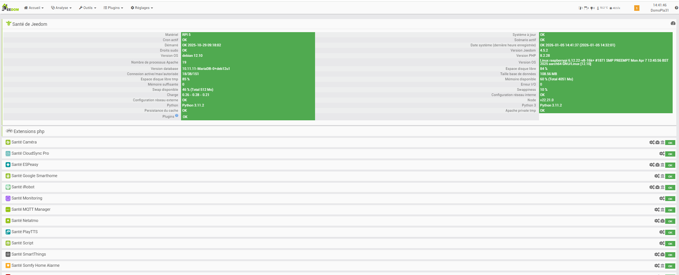Click the building icon on Santé Caméra row
The image size is (679, 275).
[x=663, y=142]
